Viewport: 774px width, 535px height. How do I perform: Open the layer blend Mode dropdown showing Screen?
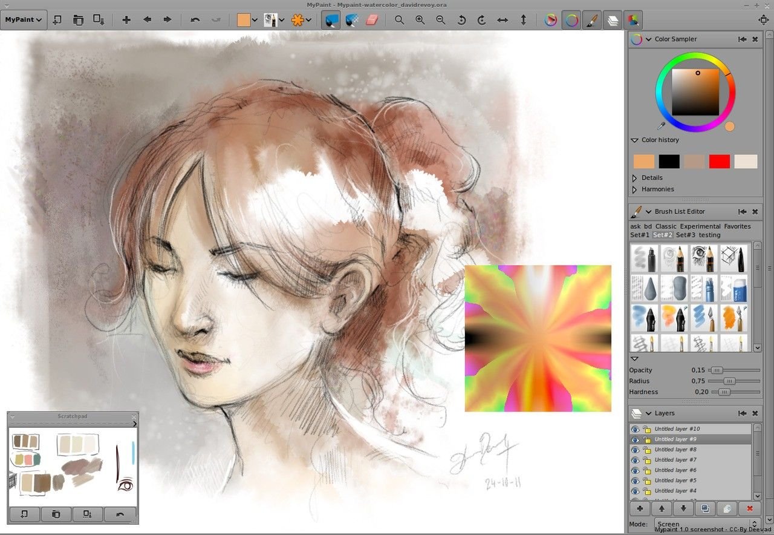click(701, 524)
